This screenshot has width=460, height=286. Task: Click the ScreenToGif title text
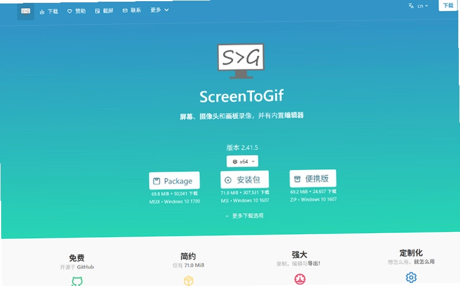tap(242, 96)
